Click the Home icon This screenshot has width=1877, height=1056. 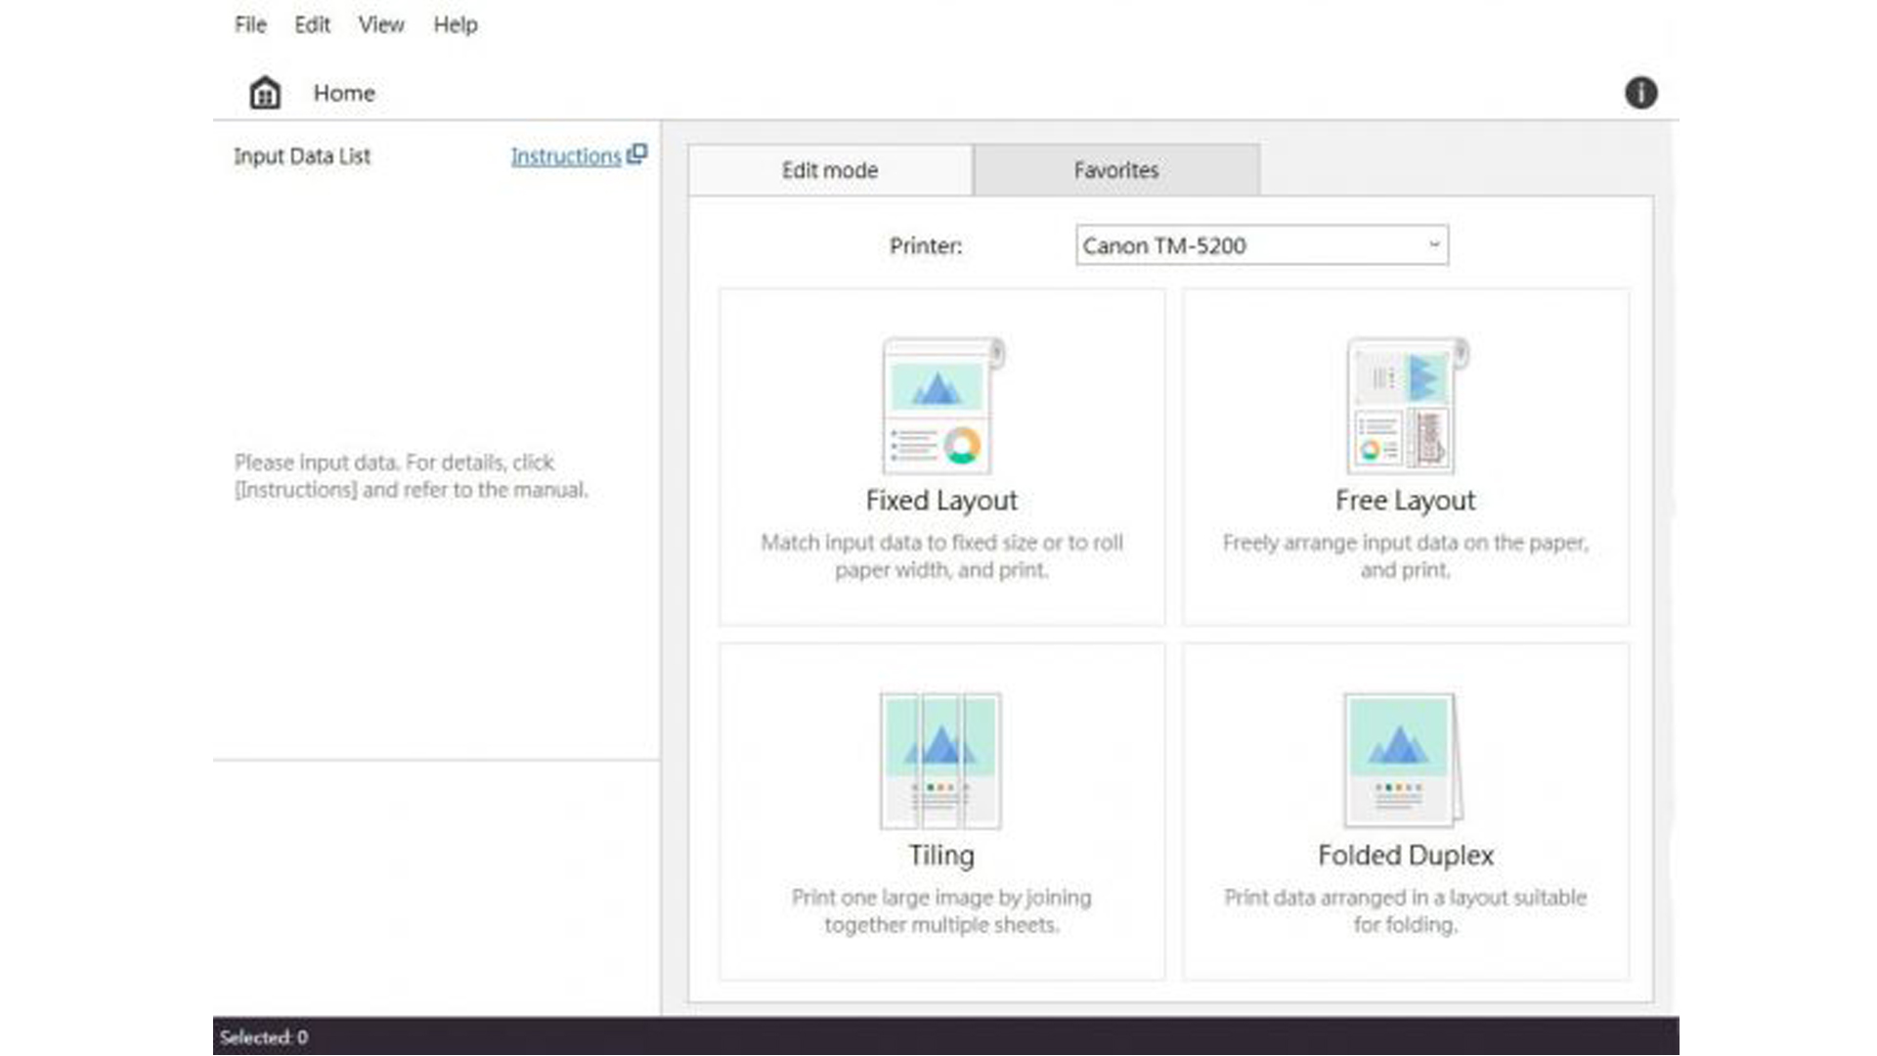265,93
